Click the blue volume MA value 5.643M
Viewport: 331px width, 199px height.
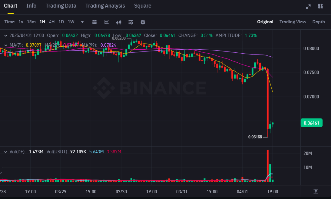(97, 152)
